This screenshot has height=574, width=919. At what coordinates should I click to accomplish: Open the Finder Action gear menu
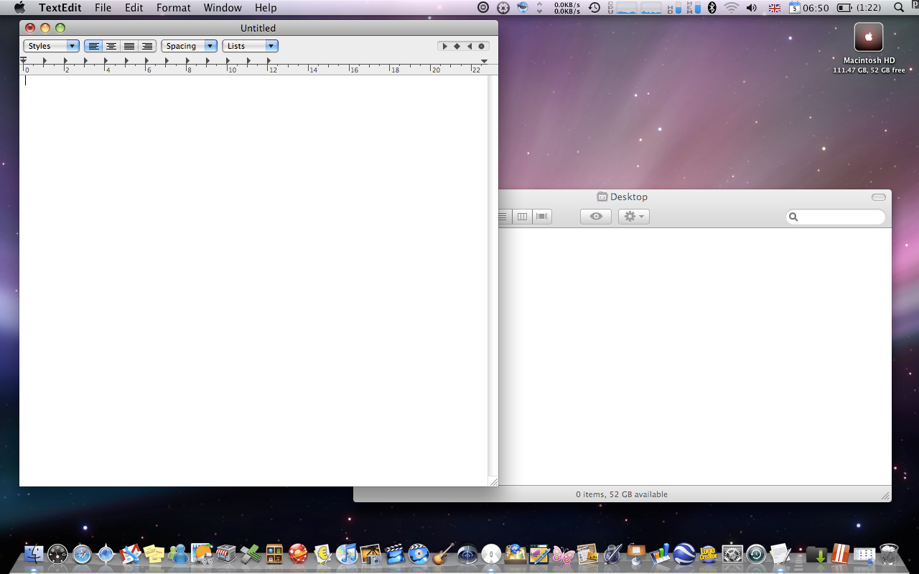point(634,216)
